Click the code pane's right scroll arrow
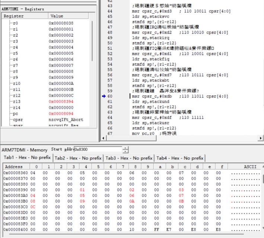The height and width of the screenshot is (238, 264). 260,138
